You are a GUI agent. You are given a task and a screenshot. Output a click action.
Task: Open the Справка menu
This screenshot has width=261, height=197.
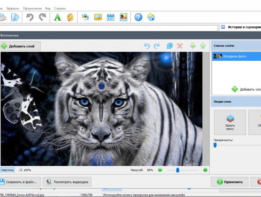click(x=60, y=8)
